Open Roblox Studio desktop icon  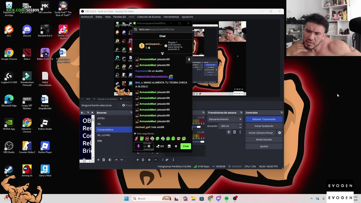pyautogui.click(x=45, y=124)
